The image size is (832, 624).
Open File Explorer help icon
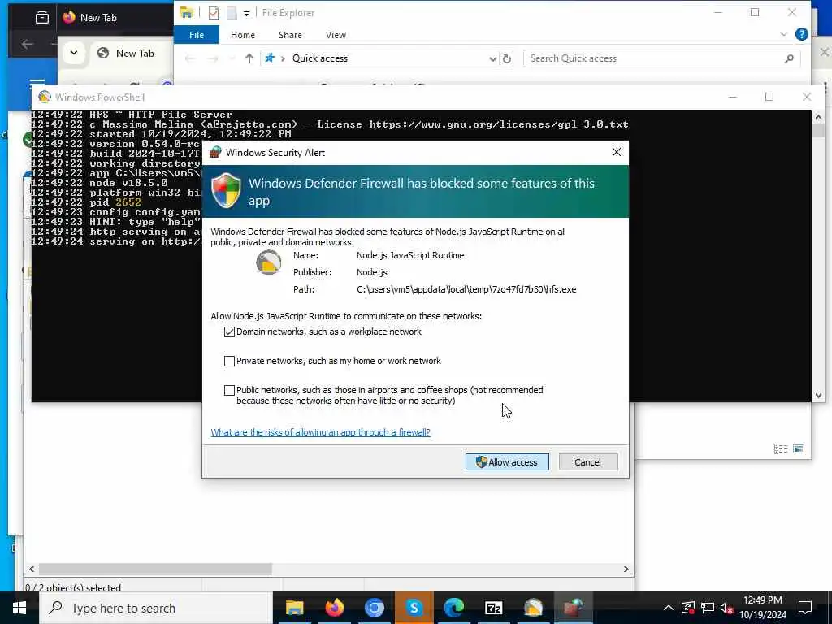(x=802, y=34)
